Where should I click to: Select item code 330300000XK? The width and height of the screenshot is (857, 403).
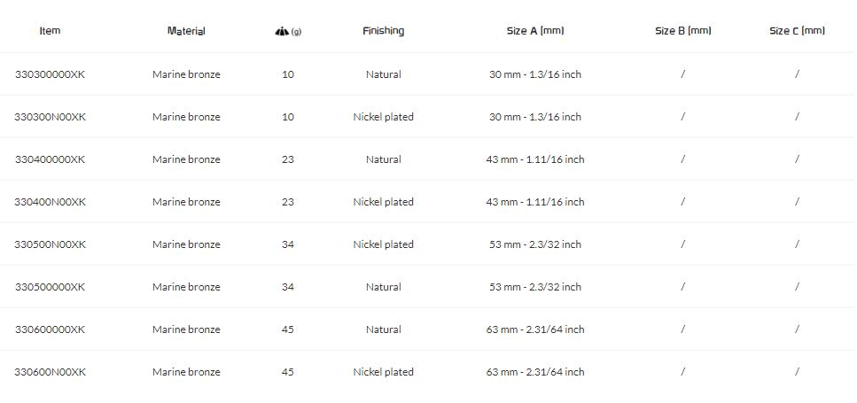click(x=50, y=74)
